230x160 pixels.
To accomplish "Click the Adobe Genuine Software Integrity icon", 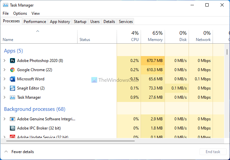I will coord(12,119).
